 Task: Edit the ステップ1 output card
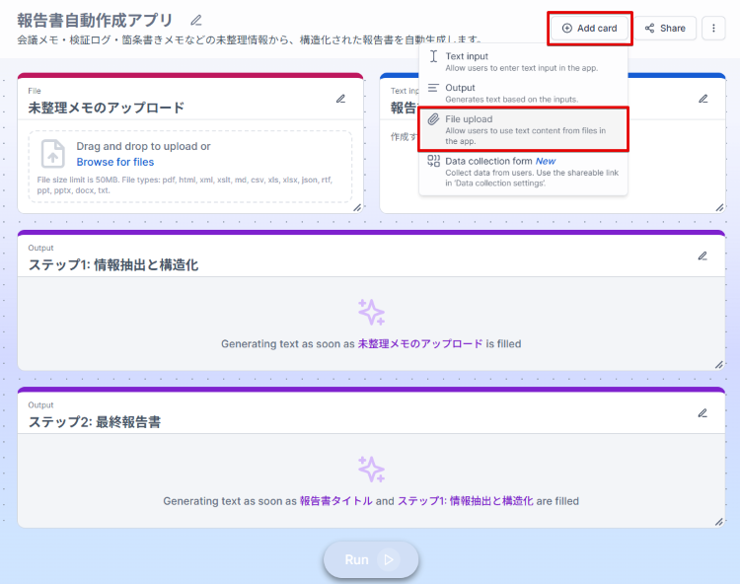click(x=703, y=255)
